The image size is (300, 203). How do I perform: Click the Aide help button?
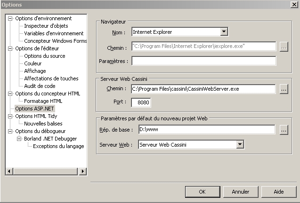click(x=278, y=192)
